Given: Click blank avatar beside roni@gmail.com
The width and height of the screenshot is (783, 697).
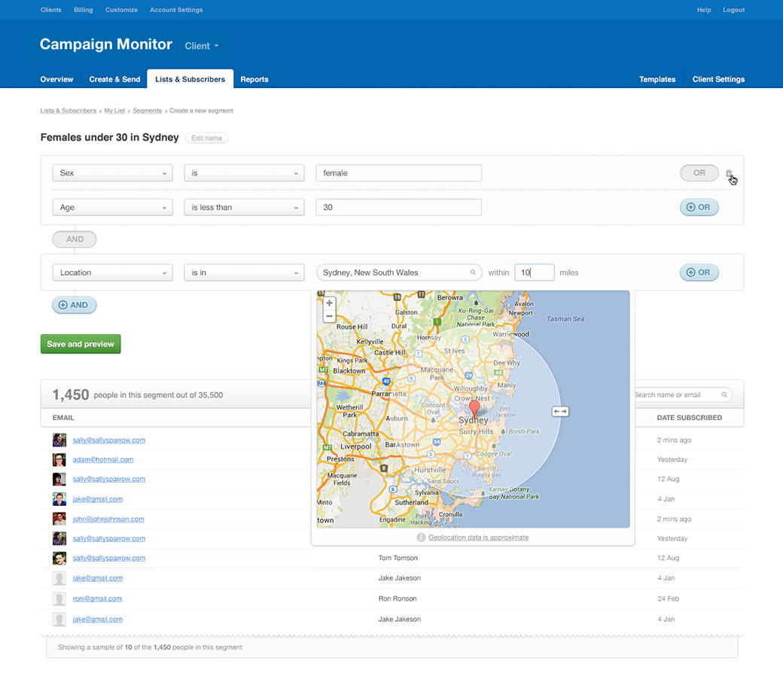Looking at the screenshot, I should pos(59,598).
